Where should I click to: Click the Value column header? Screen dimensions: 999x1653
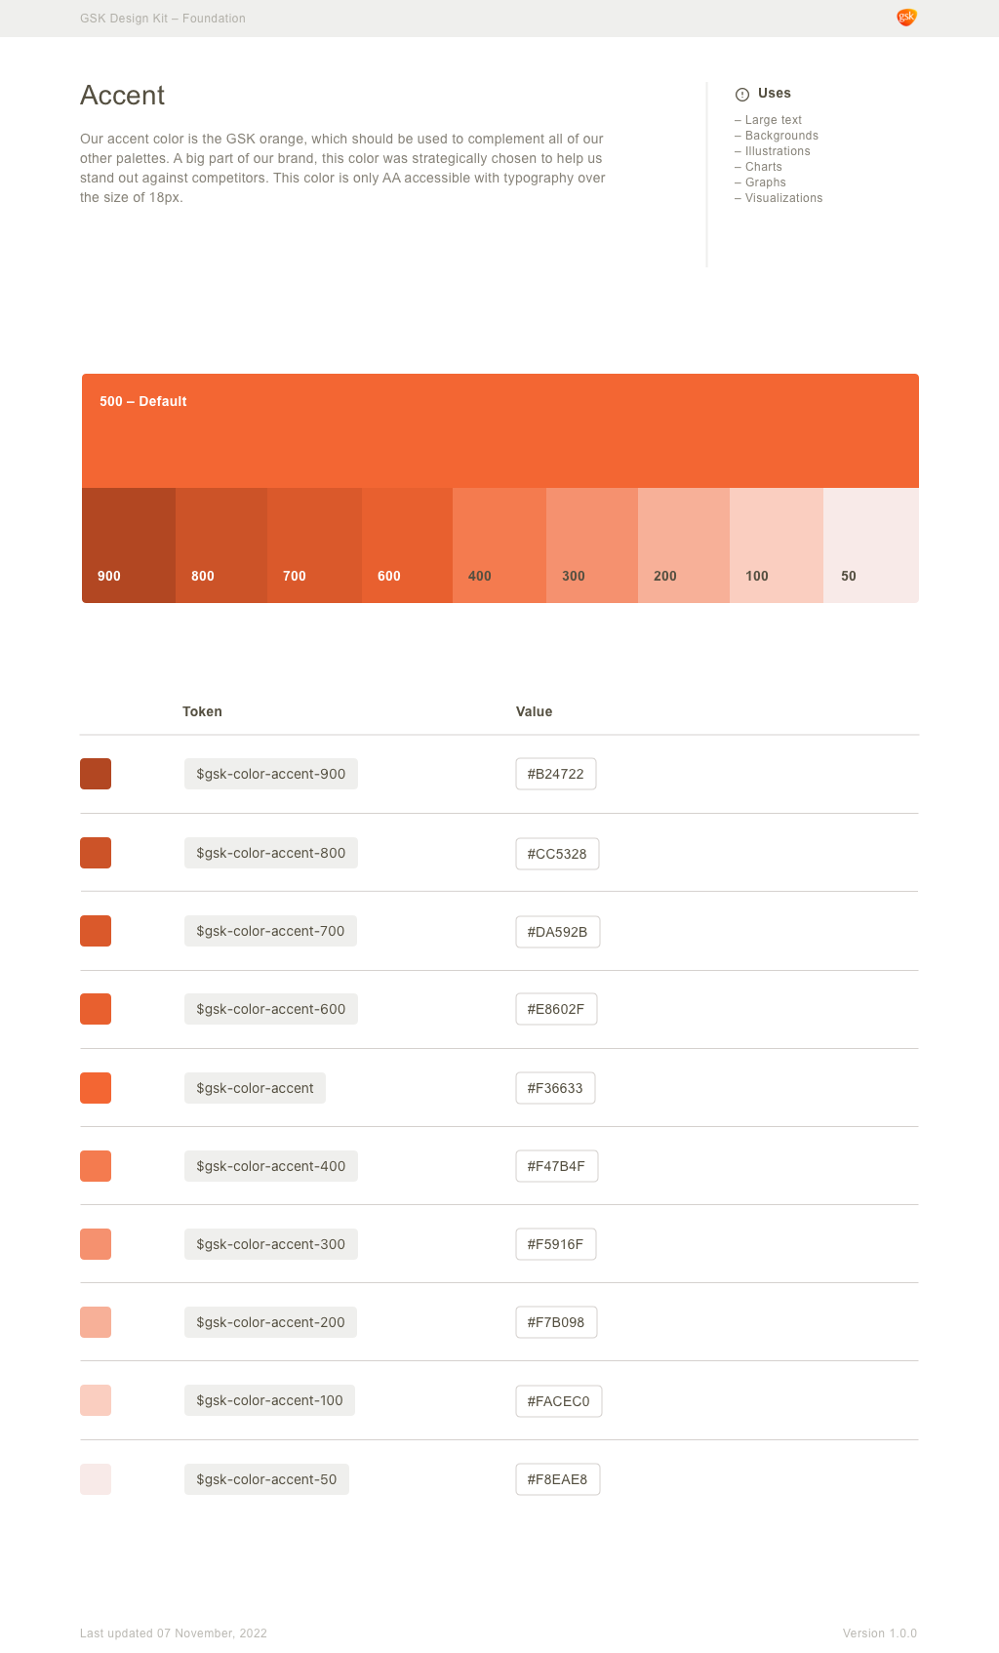(x=534, y=711)
